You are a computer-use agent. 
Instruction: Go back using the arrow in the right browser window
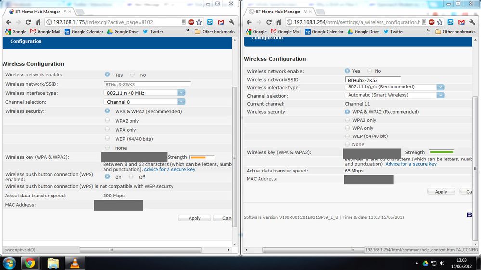249,22
